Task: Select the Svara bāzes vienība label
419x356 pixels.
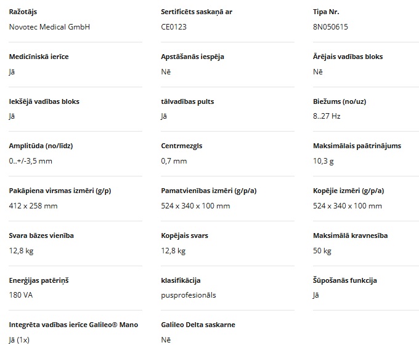Action: tap(42, 235)
